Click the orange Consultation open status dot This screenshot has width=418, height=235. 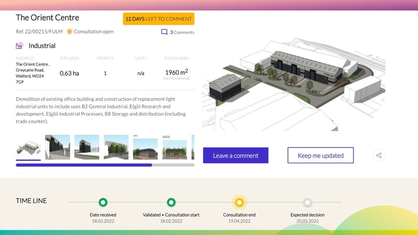(69, 32)
